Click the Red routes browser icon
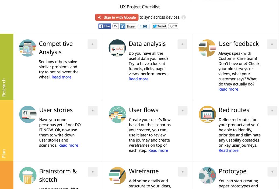This screenshot has width=280, height=189. click(207, 114)
